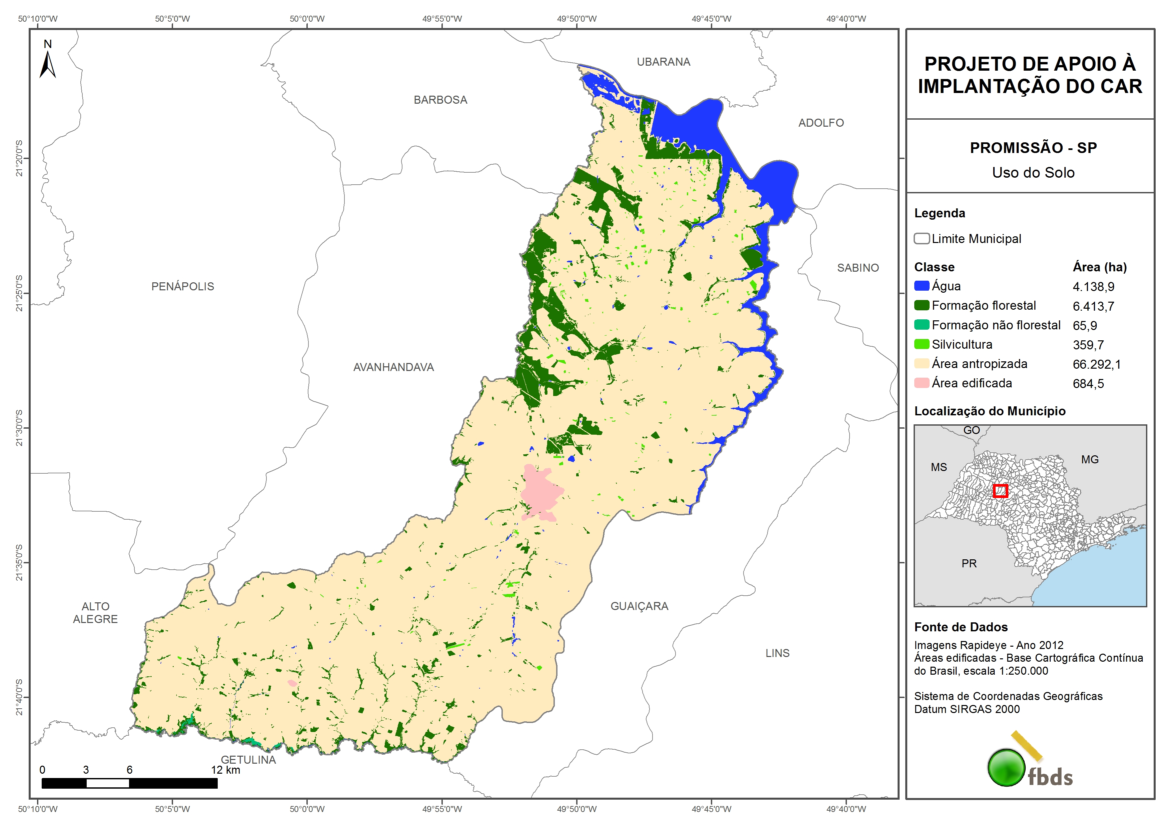Click the Água blue legend swatch
The width and height of the screenshot is (1170, 827).
click(x=921, y=286)
